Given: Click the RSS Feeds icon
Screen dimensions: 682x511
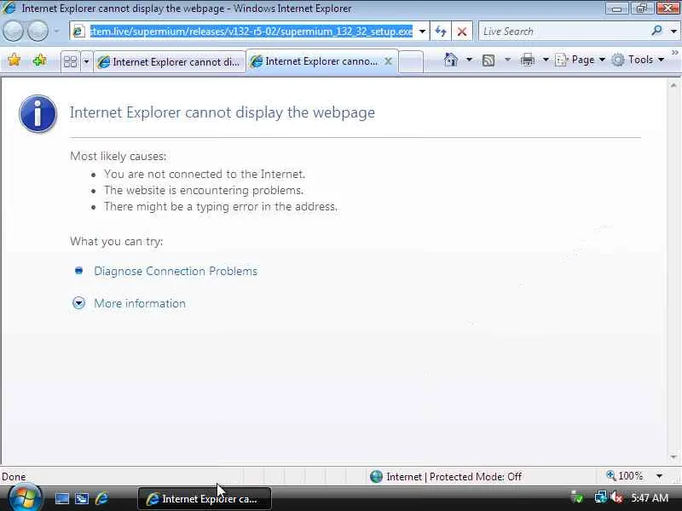Looking at the screenshot, I should tap(488, 60).
